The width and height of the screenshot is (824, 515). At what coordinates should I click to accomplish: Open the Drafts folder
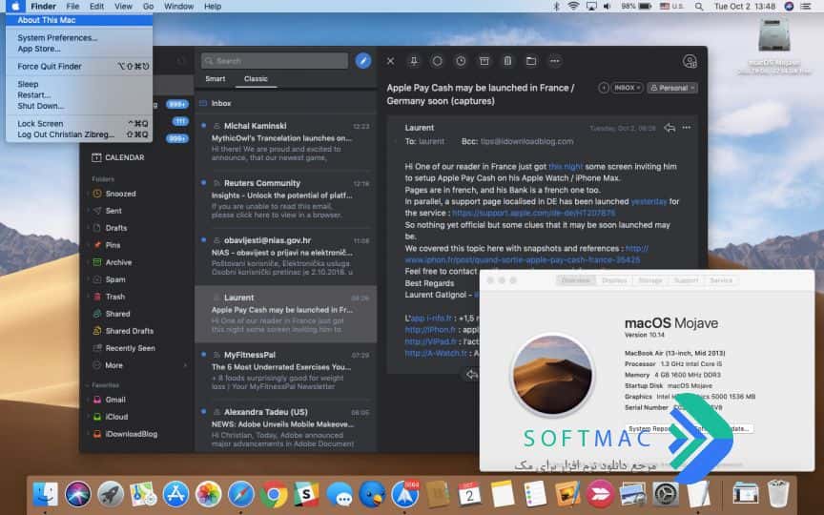(110, 228)
